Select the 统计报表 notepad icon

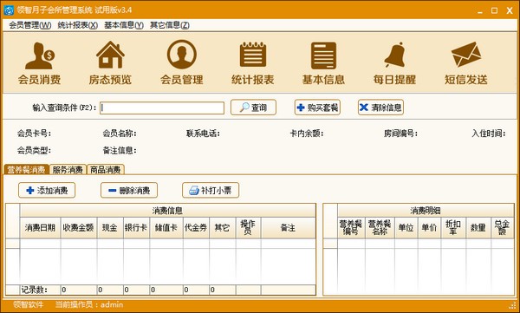click(253, 55)
